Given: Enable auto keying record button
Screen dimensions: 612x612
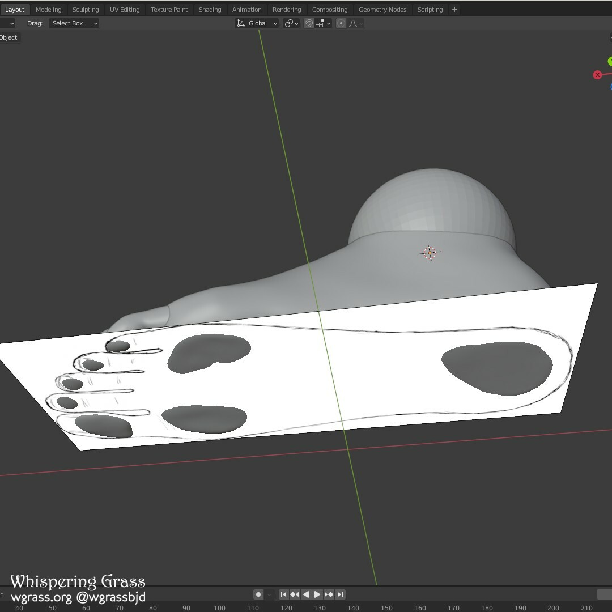Looking at the screenshot, I should click(x=258, y=594).
